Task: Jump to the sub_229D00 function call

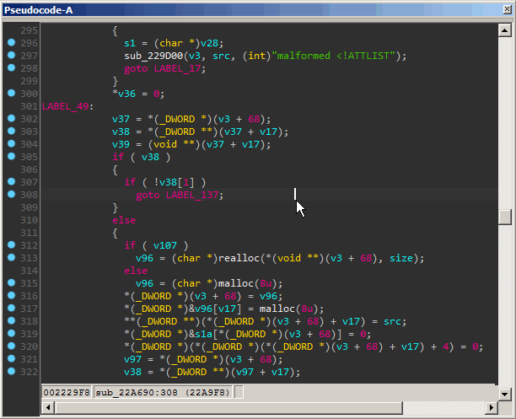Action: click(152, 56)
